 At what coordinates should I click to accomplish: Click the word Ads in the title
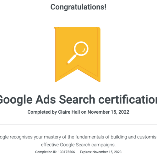(46, 100)
